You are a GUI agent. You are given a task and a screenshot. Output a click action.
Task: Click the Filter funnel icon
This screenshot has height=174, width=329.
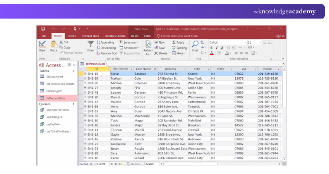(91, 44)
